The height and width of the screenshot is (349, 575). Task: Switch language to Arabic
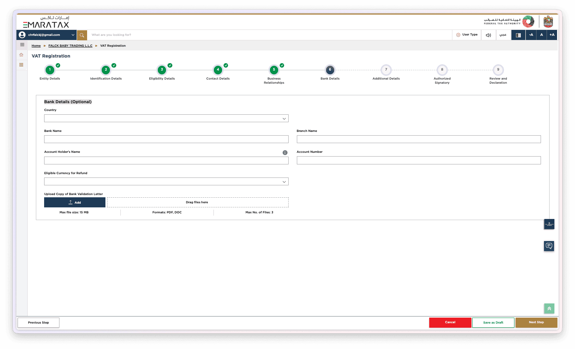tap(503, 35)
